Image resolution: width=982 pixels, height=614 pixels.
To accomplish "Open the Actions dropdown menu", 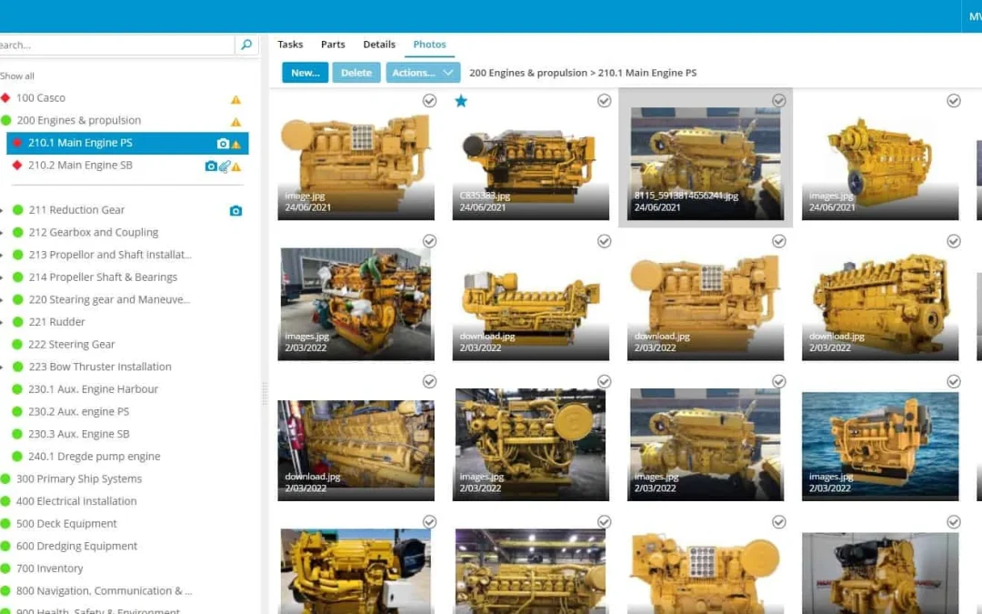I will coord(423,73).
